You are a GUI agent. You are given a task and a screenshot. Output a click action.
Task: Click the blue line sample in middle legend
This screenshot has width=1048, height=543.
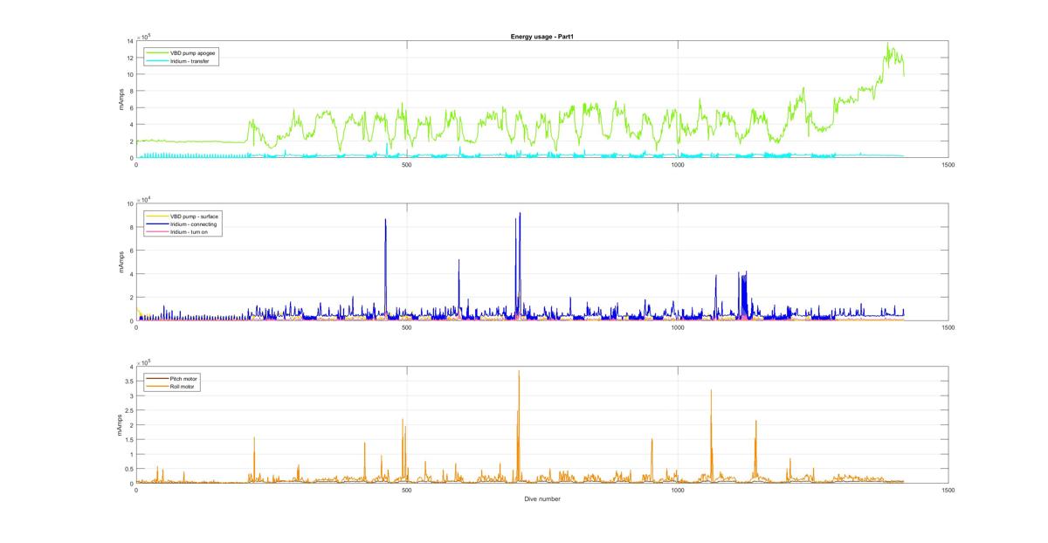click(x=156, y=223)
